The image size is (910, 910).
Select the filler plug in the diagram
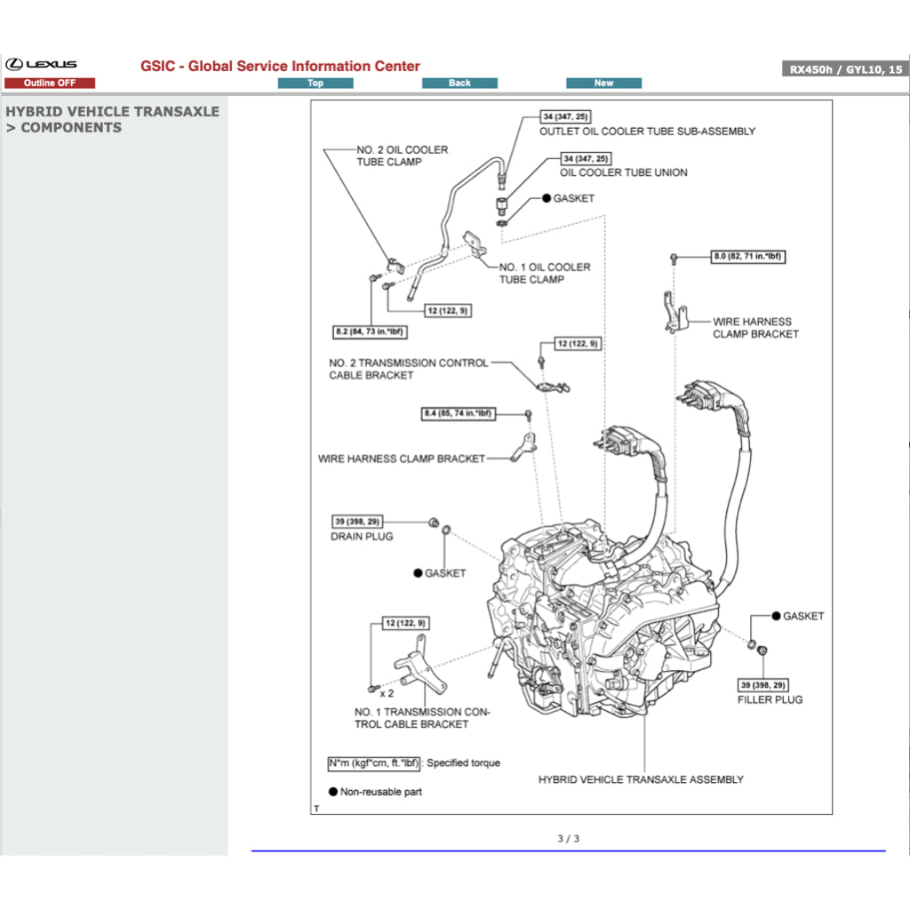pyautogui.click(x=762, y=649)
